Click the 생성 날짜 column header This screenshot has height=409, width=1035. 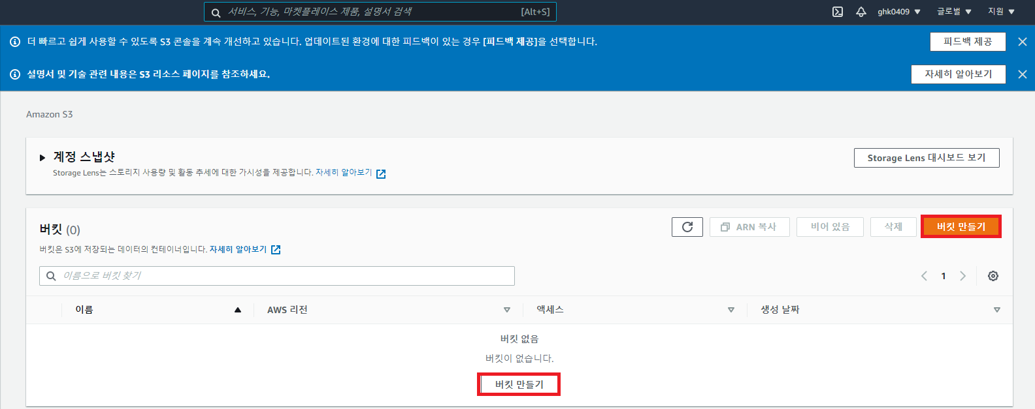tap(780, 310)
